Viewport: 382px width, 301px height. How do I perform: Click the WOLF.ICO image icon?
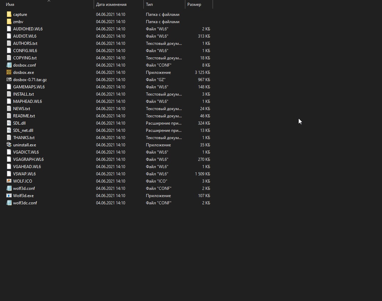(x=9, y=181)
